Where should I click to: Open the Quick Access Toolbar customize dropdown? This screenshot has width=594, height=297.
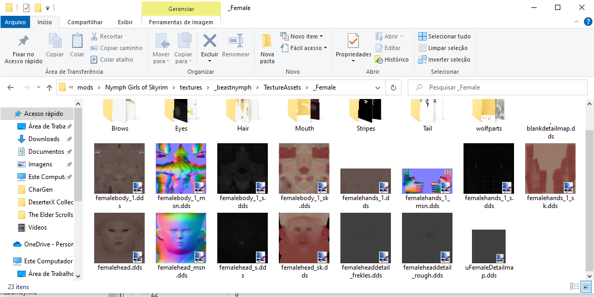[x=47, y=8]
